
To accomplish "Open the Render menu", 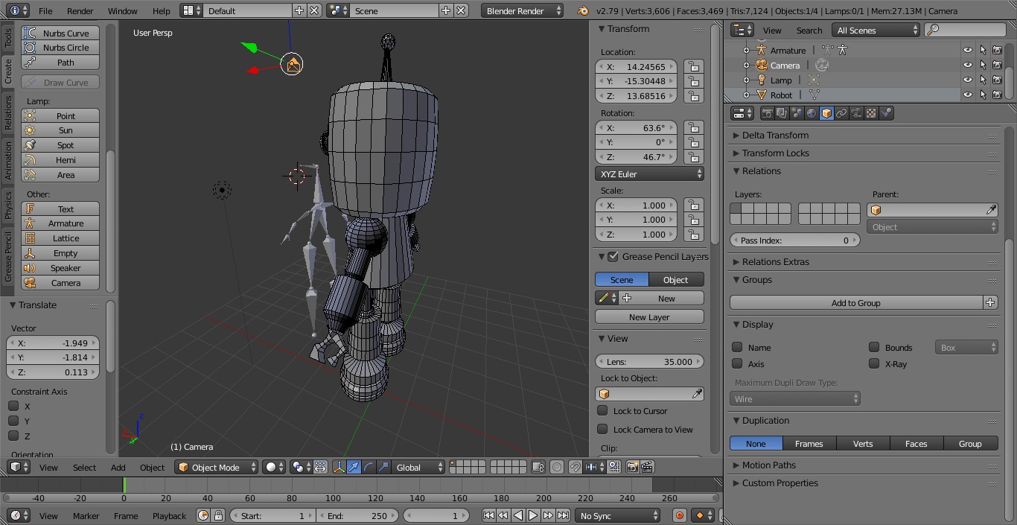I will point(80,11).
